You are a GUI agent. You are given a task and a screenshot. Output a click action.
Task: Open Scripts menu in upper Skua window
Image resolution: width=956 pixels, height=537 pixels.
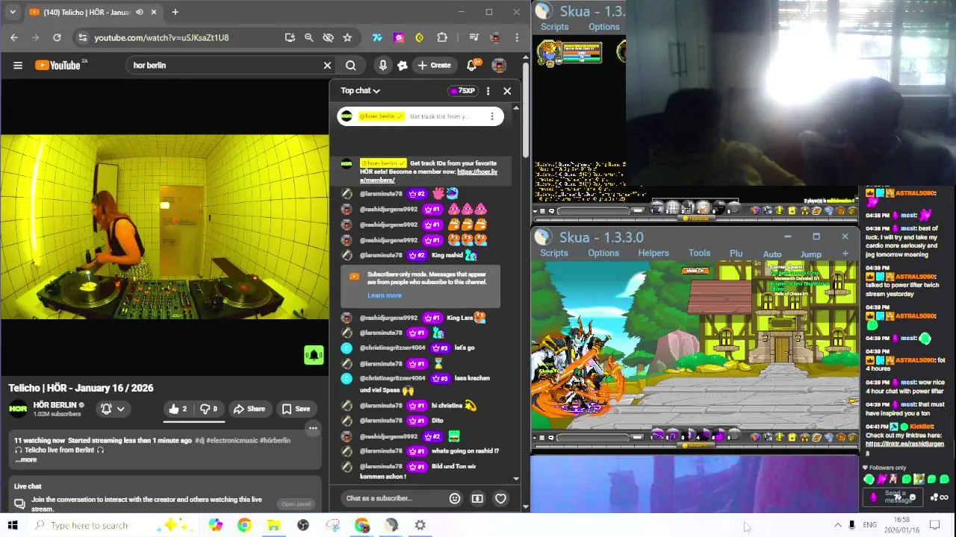(554, 27)
